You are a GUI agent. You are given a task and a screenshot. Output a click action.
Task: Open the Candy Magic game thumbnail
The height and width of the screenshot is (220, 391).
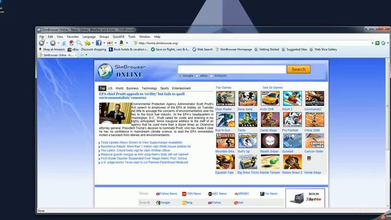point(270,120)
